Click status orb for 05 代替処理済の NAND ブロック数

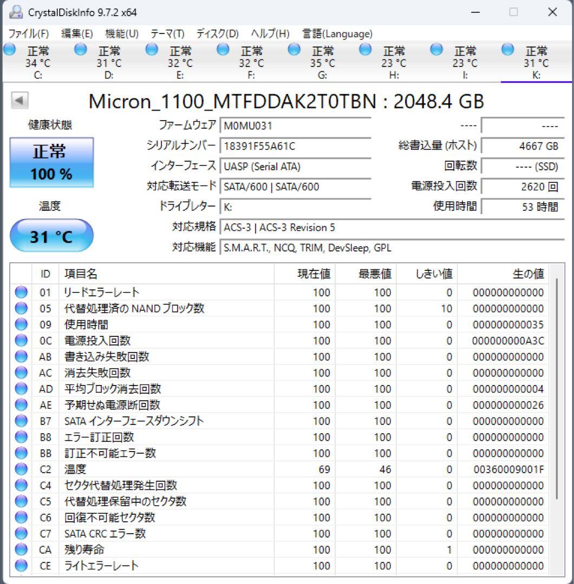(x=21, y=308)
